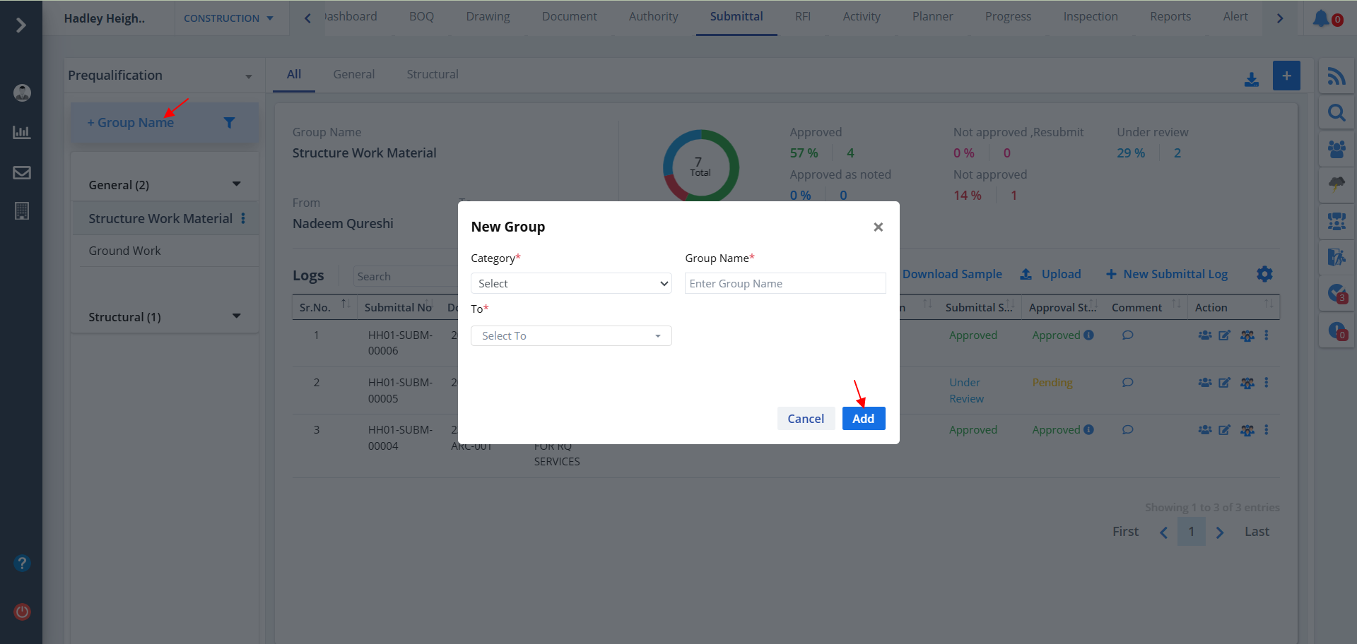Open the help question mark icon
The width and height of the screenshot is (1357, 644).
pos(22,563)
